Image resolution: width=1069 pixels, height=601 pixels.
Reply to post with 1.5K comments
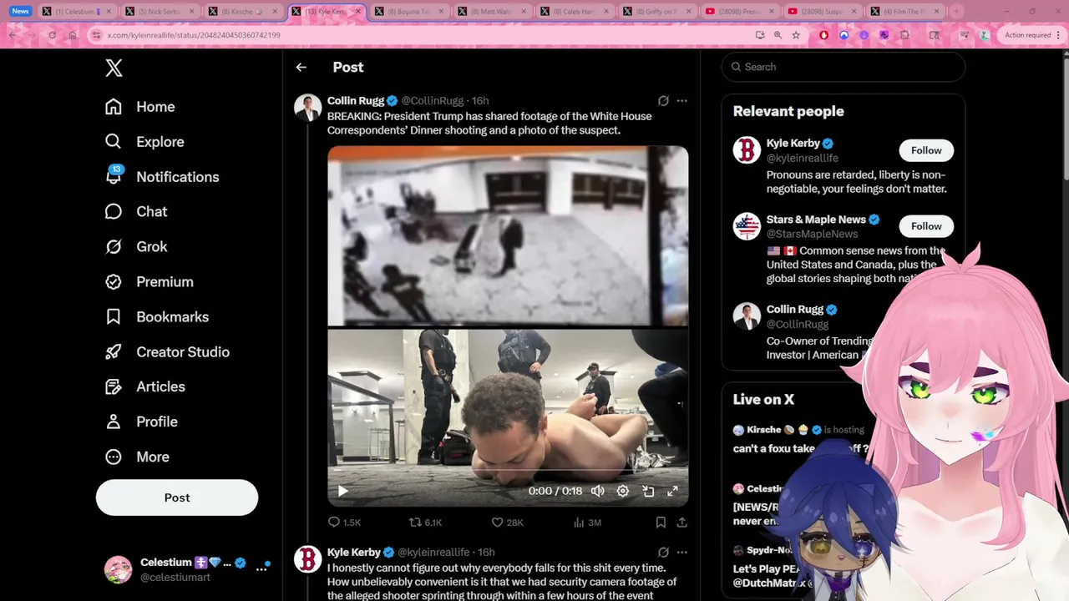[x=344, y=523]
